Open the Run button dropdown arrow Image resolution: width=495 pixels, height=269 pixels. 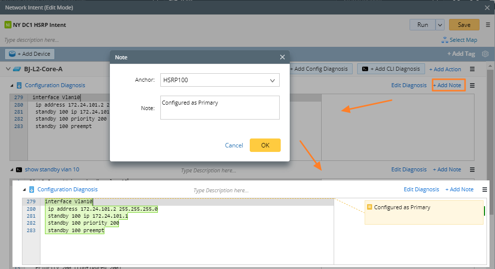(440, 25)
